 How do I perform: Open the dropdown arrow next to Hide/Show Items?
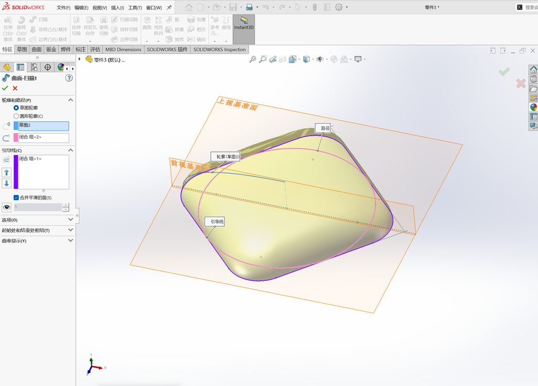coord(327,59)
